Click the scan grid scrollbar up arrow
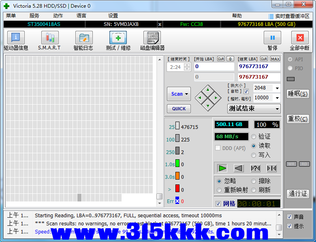The image size is (316, 242). pyautogui.click(x=160, y=60)
